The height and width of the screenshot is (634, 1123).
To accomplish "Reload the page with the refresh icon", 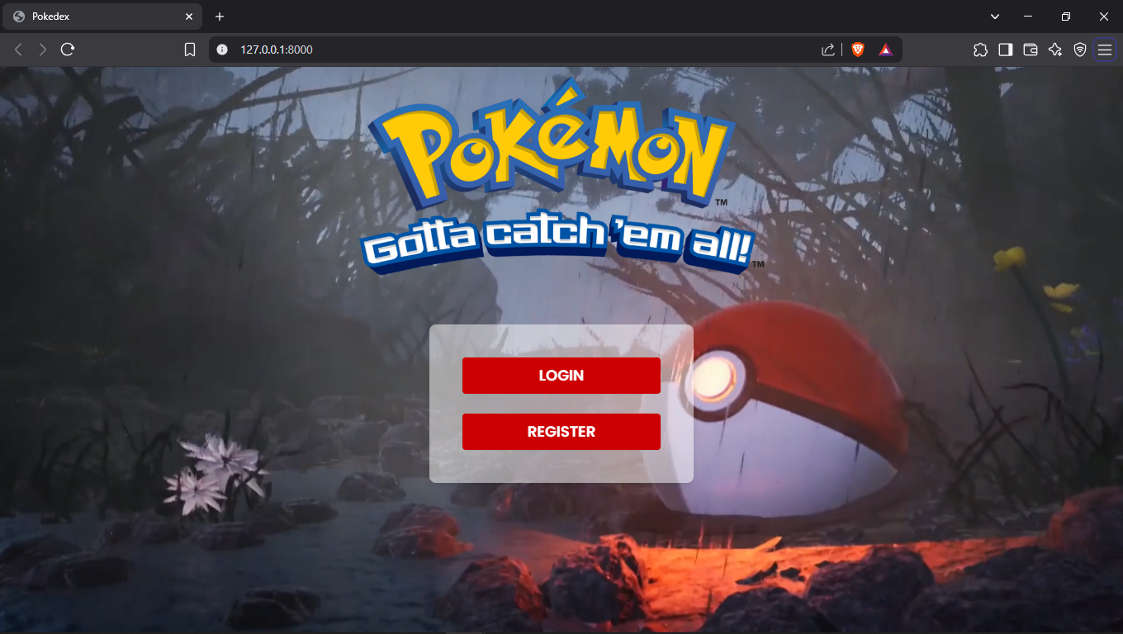I will point(68,50).
